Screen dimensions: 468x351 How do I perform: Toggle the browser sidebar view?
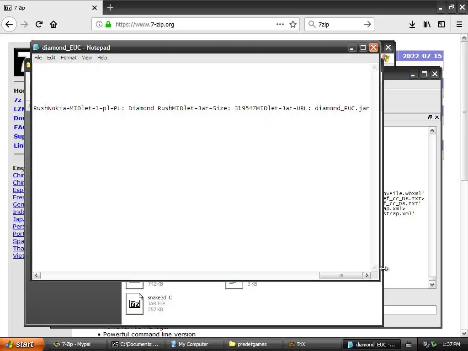(441, 24)
